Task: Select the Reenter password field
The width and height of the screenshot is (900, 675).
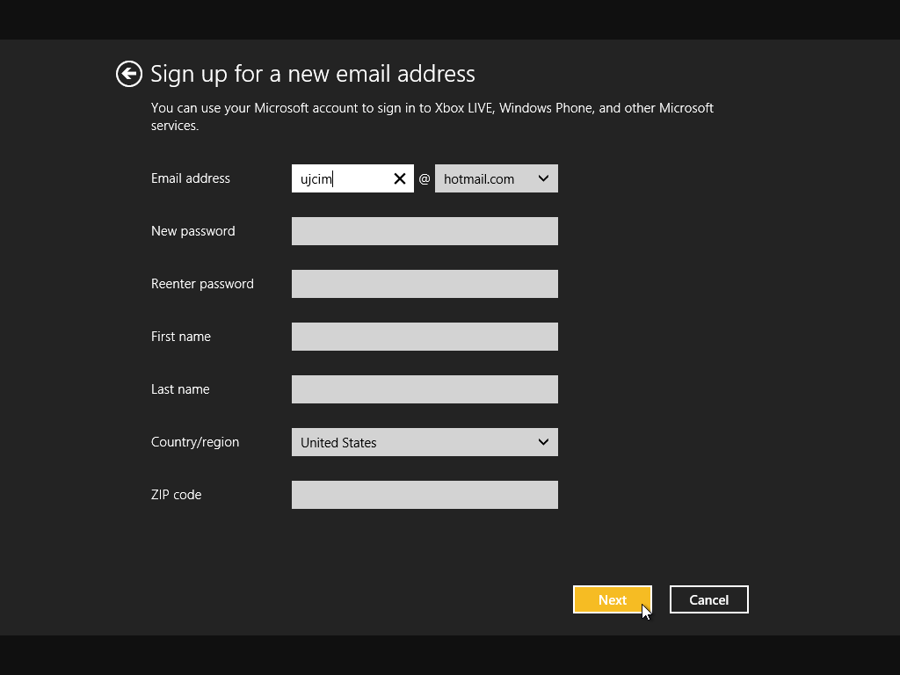Action: [x=425, y=284]
